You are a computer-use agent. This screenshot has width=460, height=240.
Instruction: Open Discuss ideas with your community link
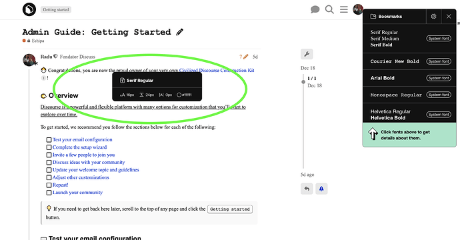click(x=89, y=162)
